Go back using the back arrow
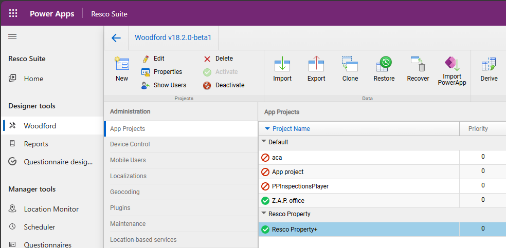Image resolution: width=506 pixels, height=248 pixels. [x=116, y=38]
